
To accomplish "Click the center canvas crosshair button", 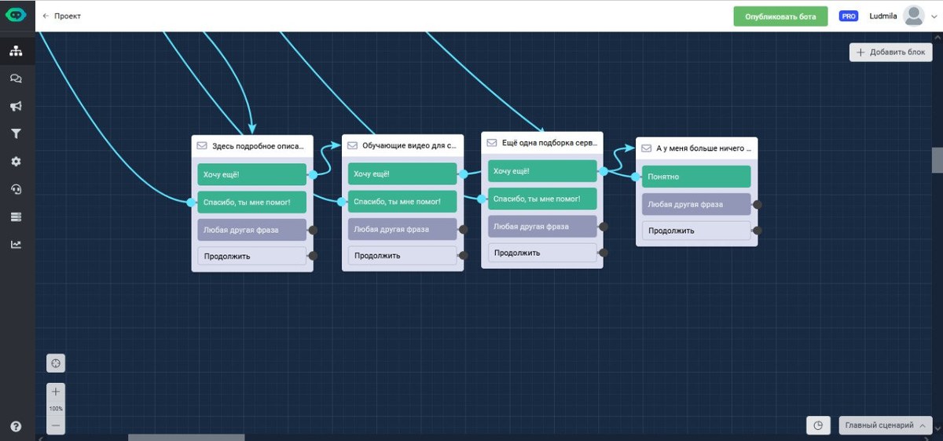I will point(56,363).
